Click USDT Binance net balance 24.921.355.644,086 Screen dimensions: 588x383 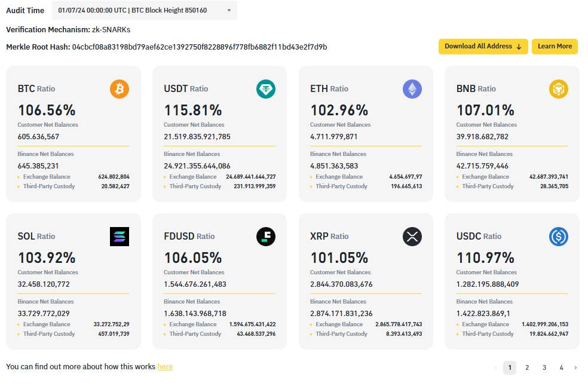(197, 166)
